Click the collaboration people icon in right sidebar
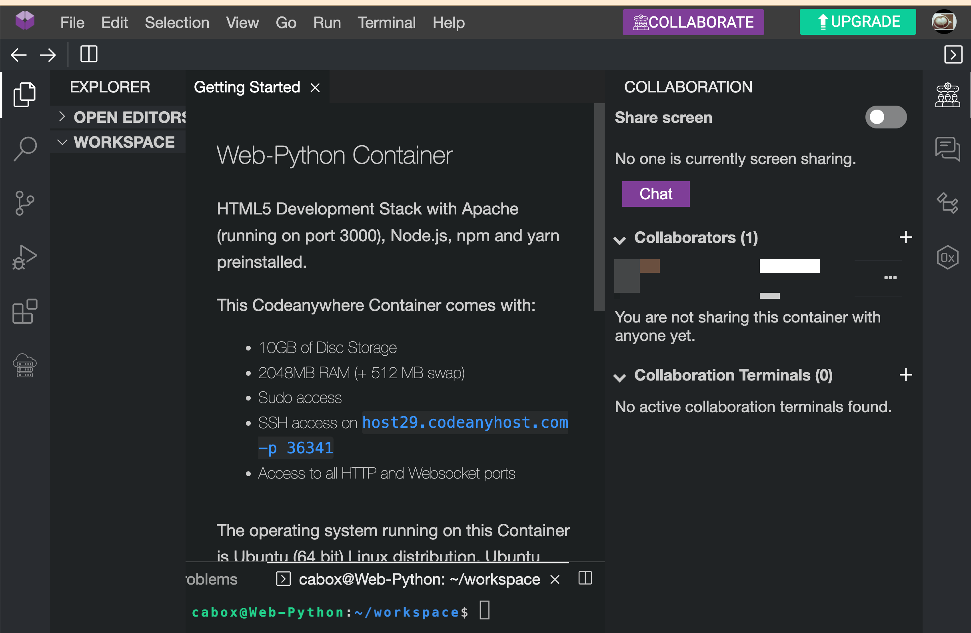Viewport: 971px width, 633px height. [x=947, y=96]
